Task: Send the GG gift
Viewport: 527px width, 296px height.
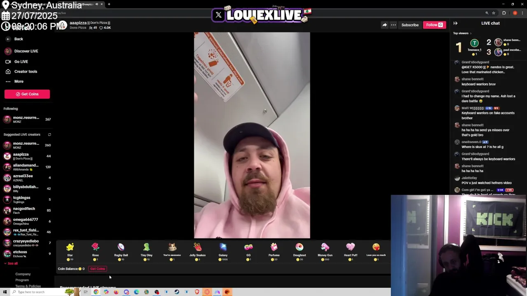Action: [249, 252]
